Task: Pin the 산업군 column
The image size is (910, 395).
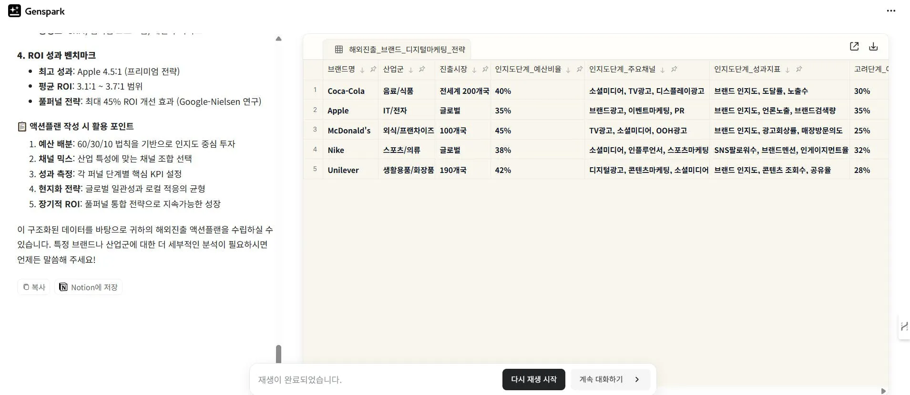Action: coord(422,69)
